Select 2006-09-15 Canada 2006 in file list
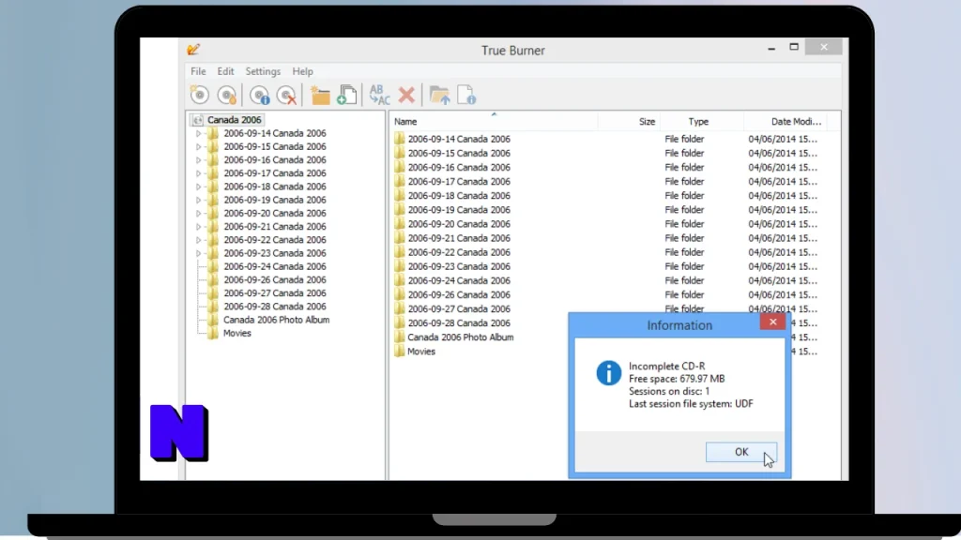The height and width of the screenshot is (540, 961). pyautogui.click(x=459, y=153)
